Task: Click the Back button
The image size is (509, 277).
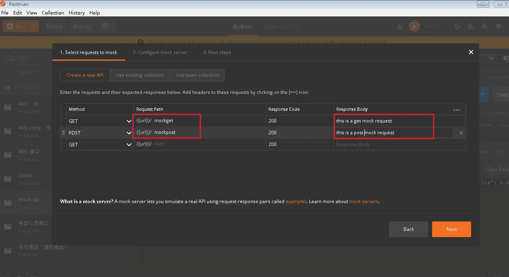Action: [409, 229]
